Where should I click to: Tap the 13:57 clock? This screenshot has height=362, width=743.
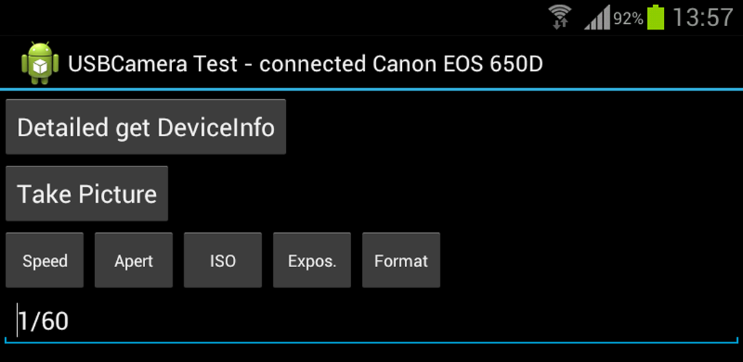(702, 18)
